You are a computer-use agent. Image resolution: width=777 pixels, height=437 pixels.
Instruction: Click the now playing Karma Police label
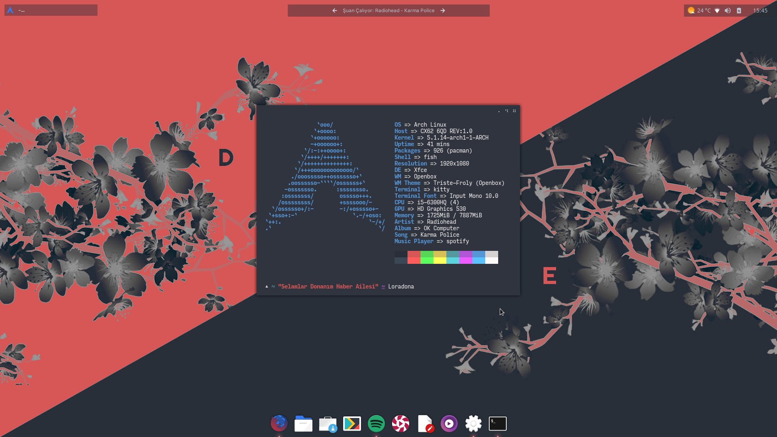click(x=388, y=11)
